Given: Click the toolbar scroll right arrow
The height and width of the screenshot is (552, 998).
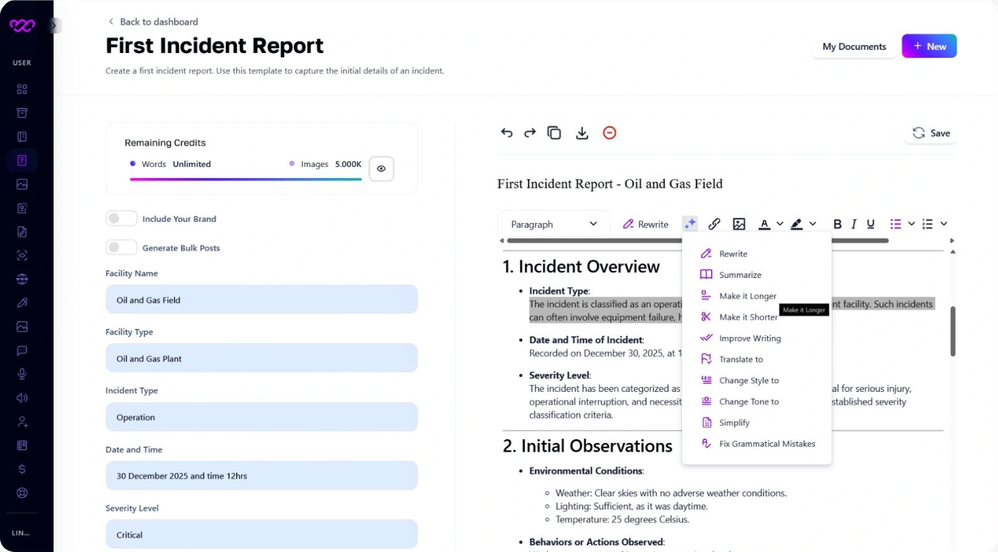Looking at the screenshot, I should pos(952,240).
